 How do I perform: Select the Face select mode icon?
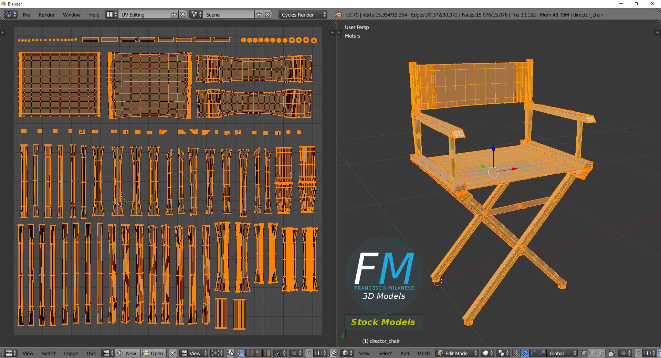(x=601, y=353)
